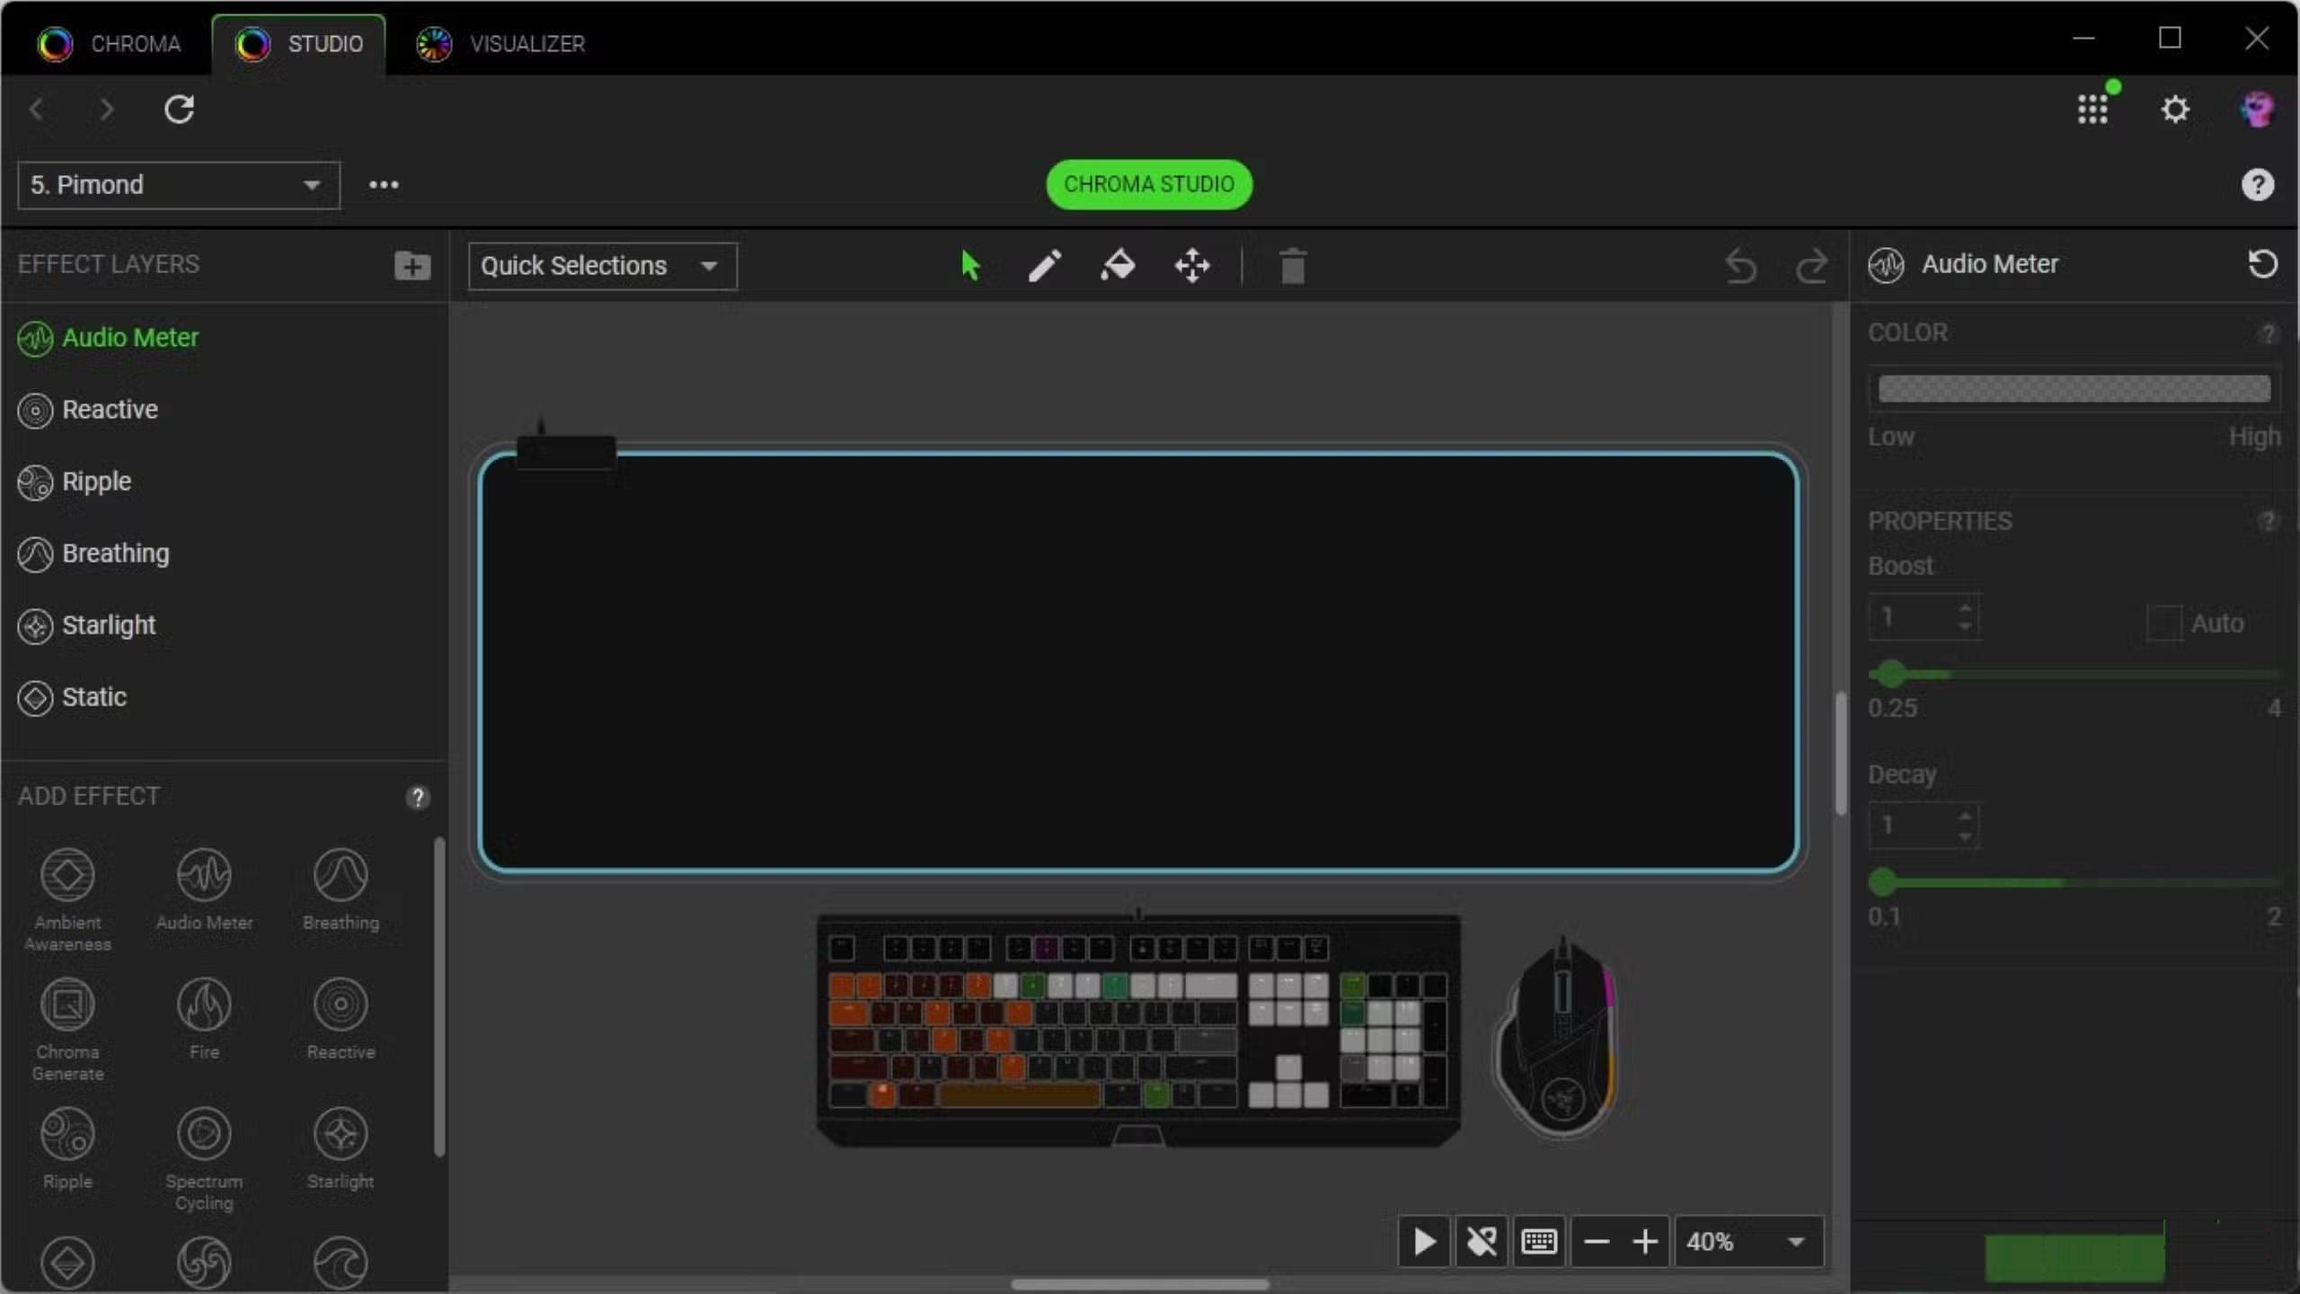Click the Chroma Studio button
The width and height of the screenshot is (2300, 1294).
point(1148,184)
